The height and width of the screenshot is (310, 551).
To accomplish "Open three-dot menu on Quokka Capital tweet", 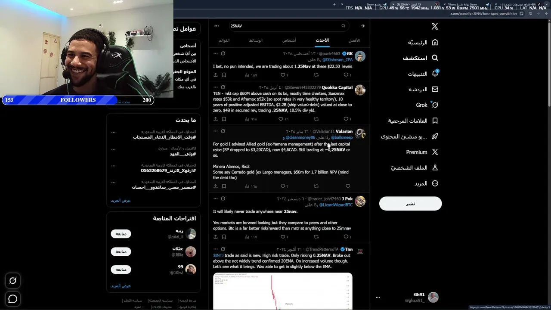I will 215,87.
